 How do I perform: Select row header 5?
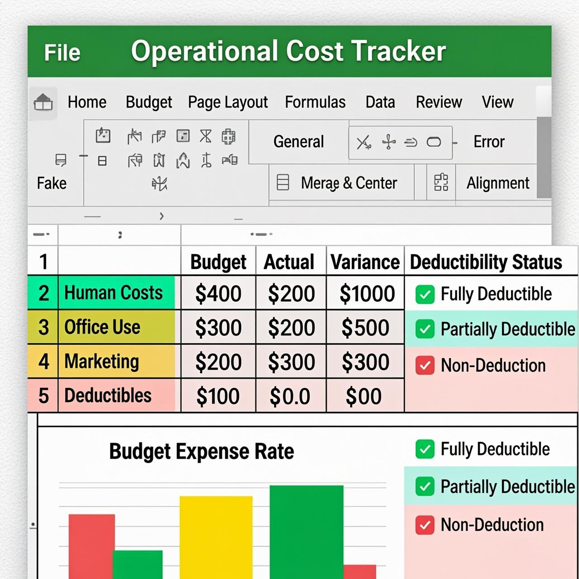coord(43,395)
